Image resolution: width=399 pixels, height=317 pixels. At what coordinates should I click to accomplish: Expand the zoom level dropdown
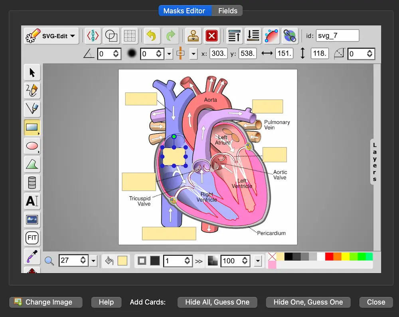tap(93, 260)
